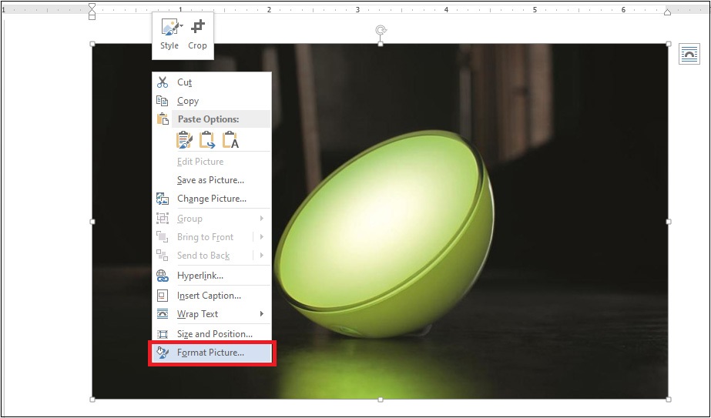Click the Style picture icon in mini toolbar
This screenshot has width=711, height=418.
(x=169, y=29)
